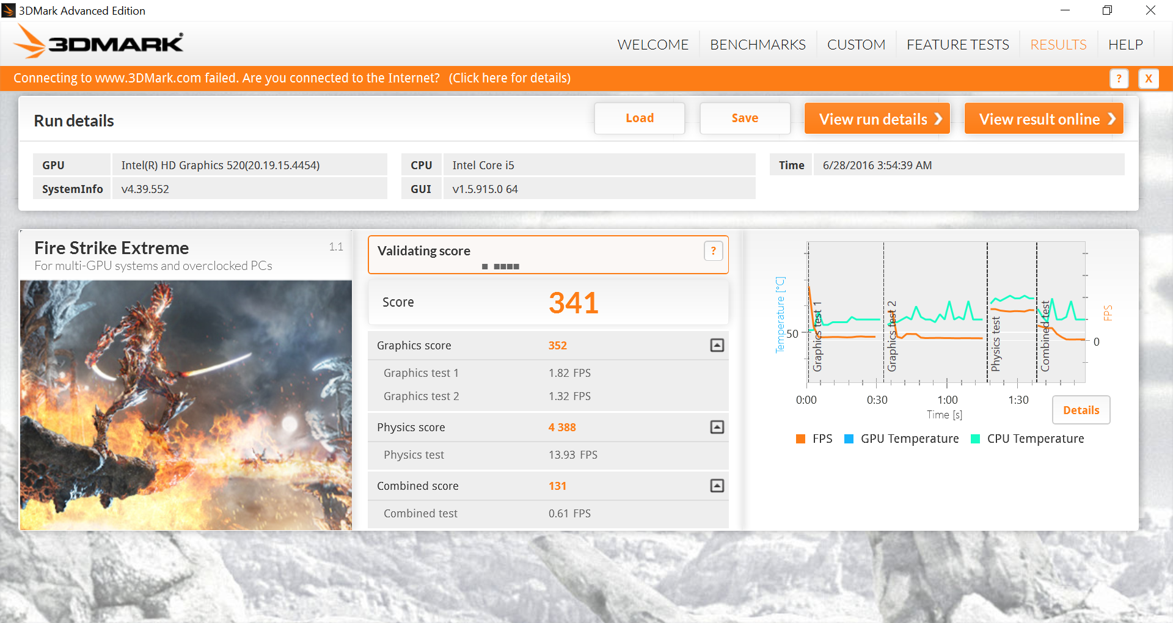
Task: Collapse the Combined score section
Action: [x=717, y=486]
